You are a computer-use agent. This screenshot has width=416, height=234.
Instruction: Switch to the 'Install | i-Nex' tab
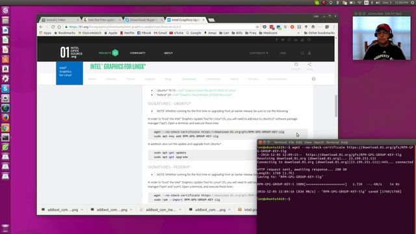point(60,20)
